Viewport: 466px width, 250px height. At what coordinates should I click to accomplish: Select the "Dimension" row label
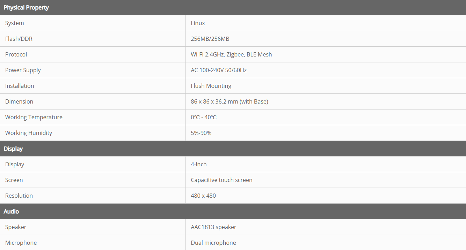[x=19, y=101]
